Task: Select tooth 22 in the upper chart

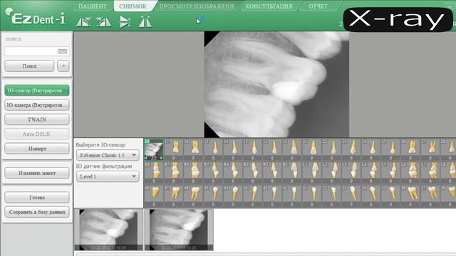Action: (331, 149)
